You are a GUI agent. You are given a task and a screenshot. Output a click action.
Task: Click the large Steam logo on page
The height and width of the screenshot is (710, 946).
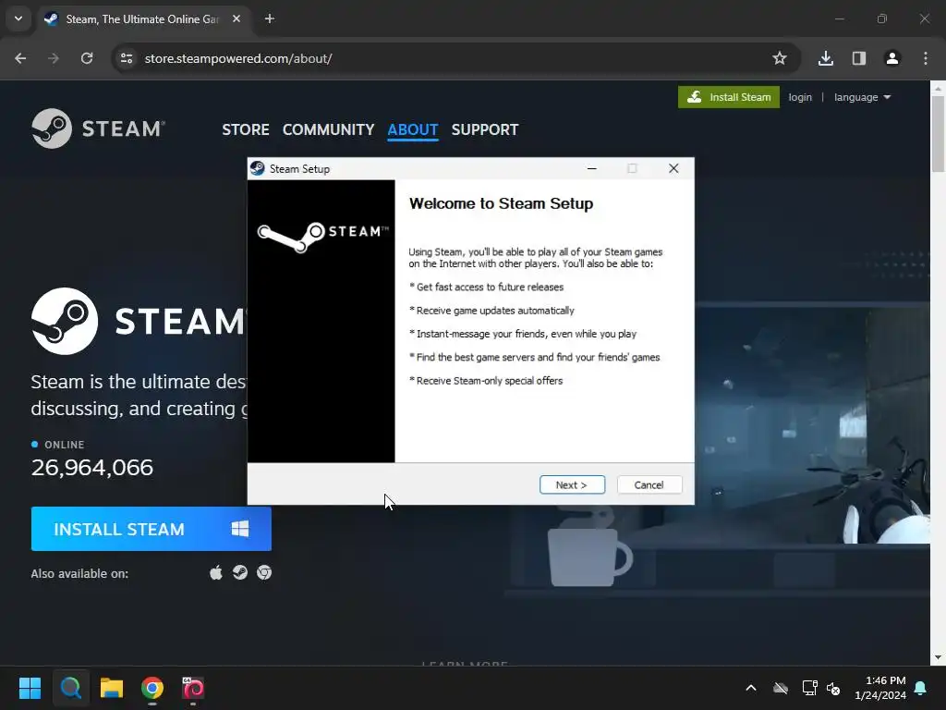65,321
